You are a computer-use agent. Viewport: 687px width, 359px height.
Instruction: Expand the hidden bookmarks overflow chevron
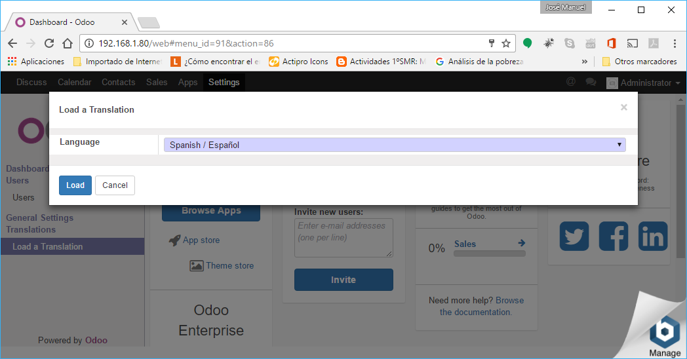(x=584, y=62)
